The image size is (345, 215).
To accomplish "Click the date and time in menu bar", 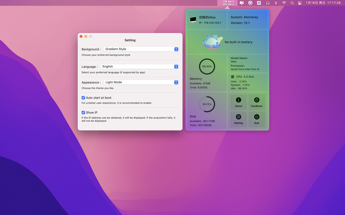I will tap(323, 3).
